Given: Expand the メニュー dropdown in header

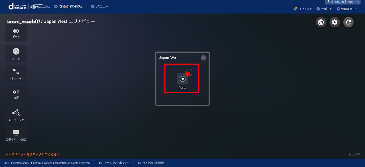Looking at the screenshot, I should click(100, 7).
